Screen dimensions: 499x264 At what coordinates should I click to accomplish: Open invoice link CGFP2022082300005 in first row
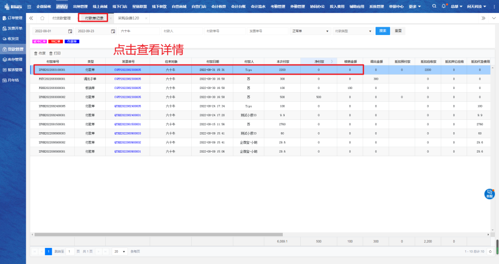tap(128, 70)
